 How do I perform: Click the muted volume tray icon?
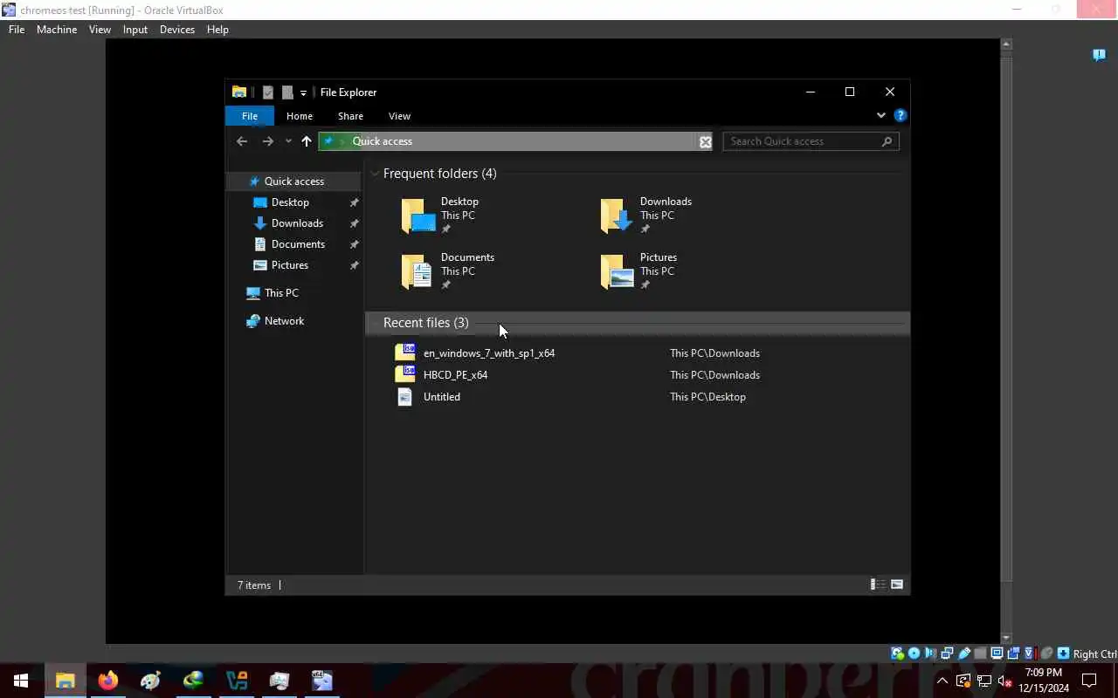[1004, 681]
